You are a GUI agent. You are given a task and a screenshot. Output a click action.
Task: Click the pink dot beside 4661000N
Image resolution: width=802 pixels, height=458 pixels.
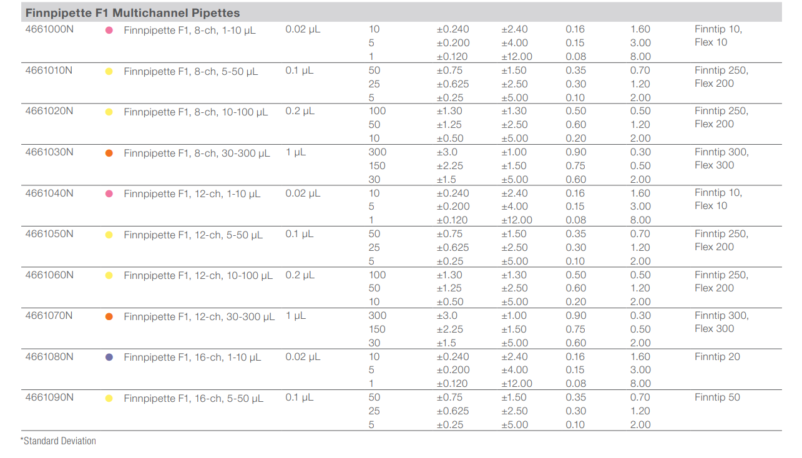pos(109,30)
